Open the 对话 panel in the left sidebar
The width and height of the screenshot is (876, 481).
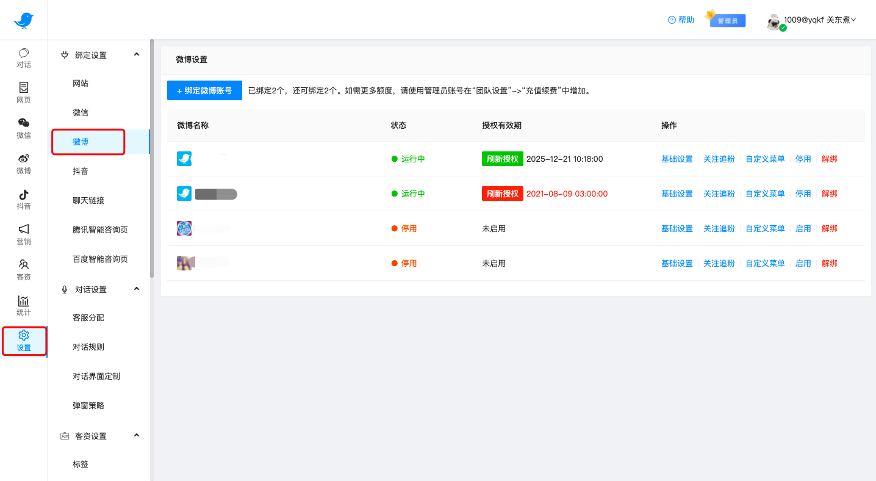click(23, 58)
